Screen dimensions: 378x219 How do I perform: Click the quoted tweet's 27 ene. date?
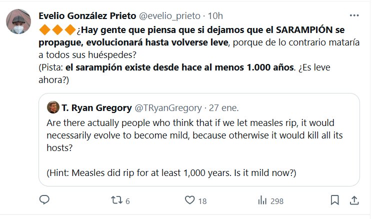click(223, 108)
